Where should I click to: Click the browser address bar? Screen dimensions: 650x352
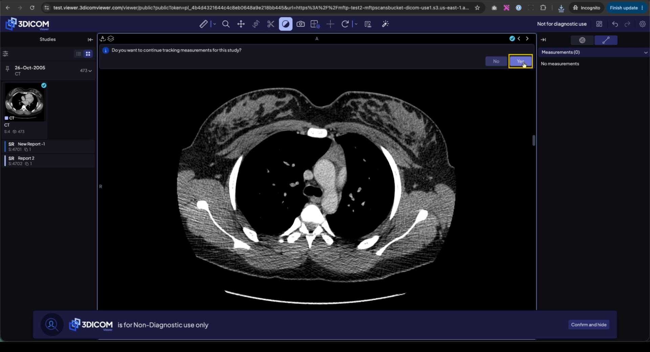261,8
